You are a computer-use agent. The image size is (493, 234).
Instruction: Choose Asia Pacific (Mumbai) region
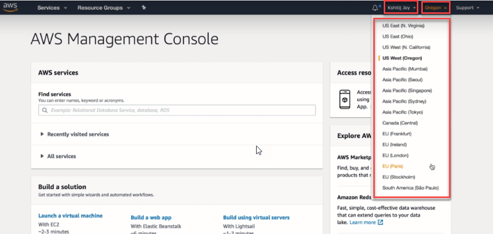[405, 69]
